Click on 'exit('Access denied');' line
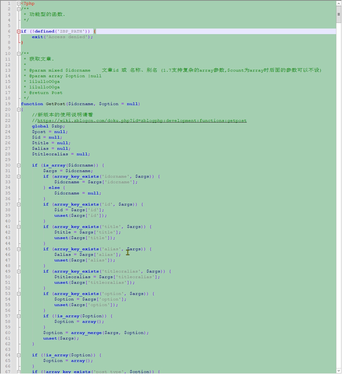Screen dimensions: 342x374 [x=62, y=37]
